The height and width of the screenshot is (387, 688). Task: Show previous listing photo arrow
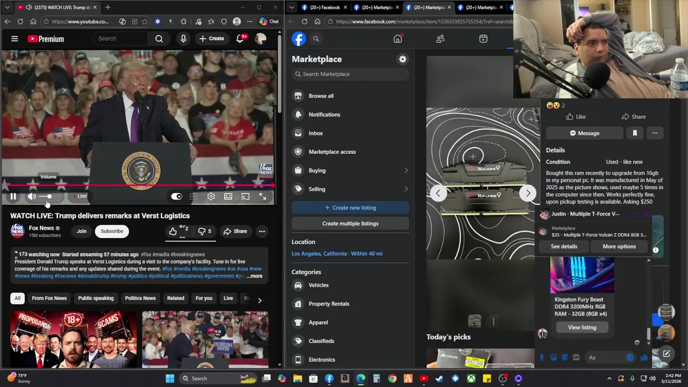click(x=438, y=193)
